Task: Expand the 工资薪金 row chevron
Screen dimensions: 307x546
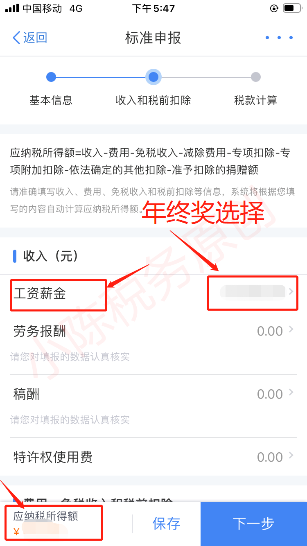Action: tap(291, 291)
